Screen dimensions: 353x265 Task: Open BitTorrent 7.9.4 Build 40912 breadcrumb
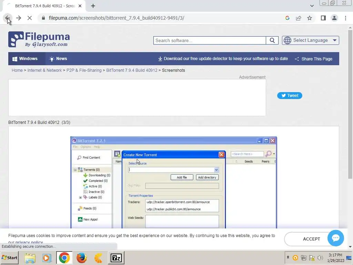click(x=132, y=70)
